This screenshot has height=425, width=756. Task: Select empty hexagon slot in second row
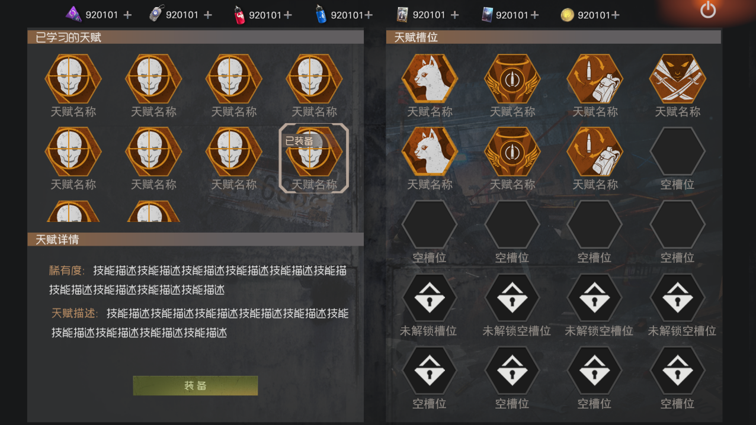click(677, 152)
